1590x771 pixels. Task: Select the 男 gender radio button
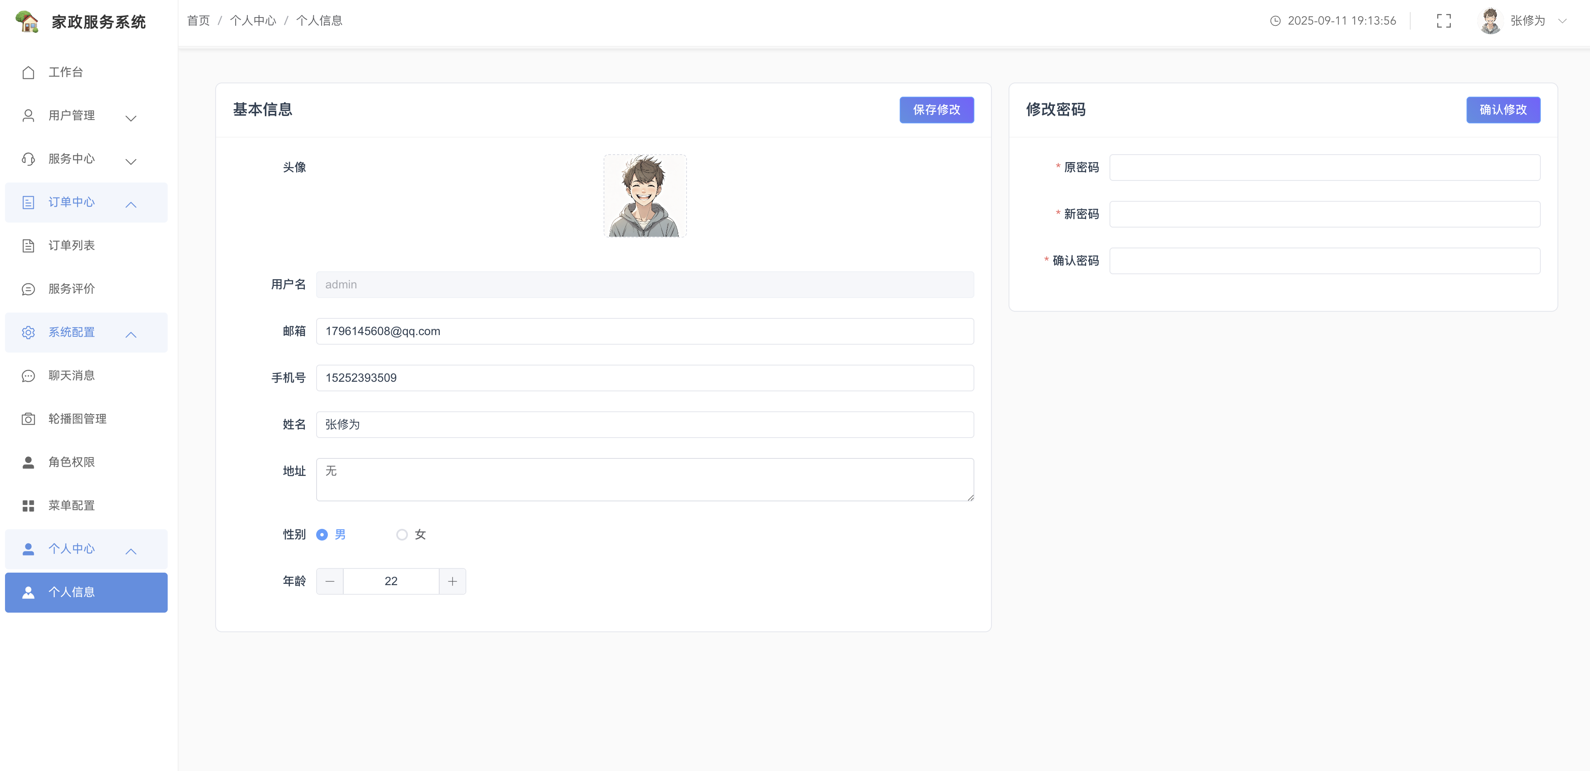point(322,535)
